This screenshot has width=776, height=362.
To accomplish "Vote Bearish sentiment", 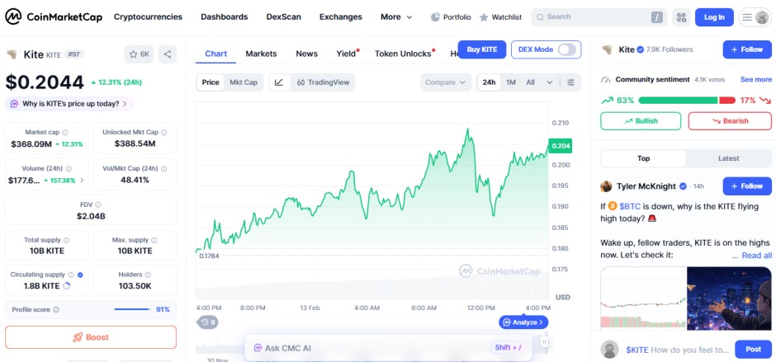I will [730, 121].
